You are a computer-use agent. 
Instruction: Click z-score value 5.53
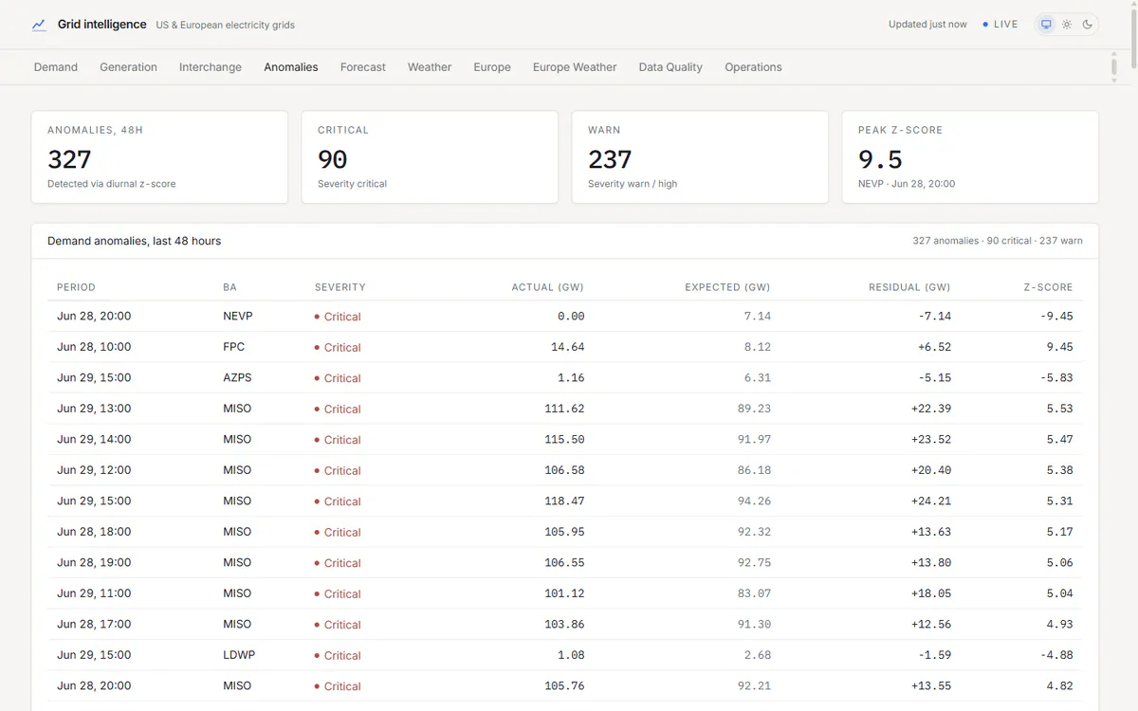(x=1060, y=409)
